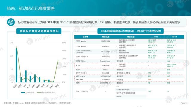The width and height of the screenshot is (191, 107).
Task: Click the 30 left-axis label
Action: (x=11, y=43)
